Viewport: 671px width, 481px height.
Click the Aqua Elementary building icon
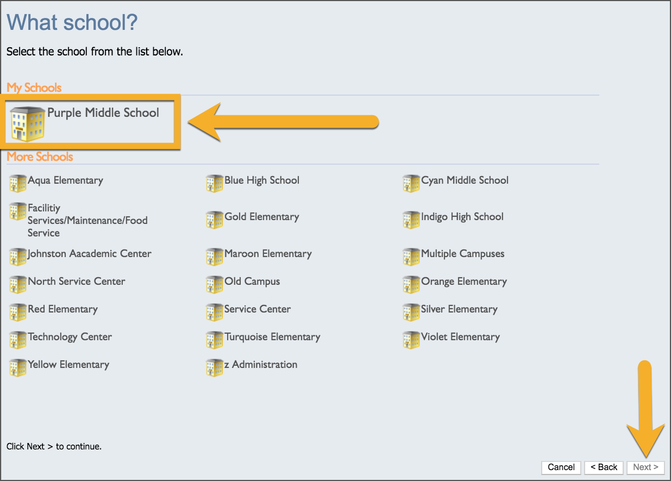coord(18,183)
